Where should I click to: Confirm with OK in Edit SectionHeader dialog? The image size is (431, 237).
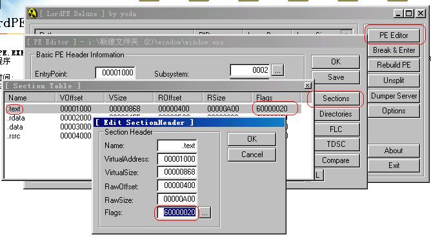pyautogui.click(x=252, y=139)
